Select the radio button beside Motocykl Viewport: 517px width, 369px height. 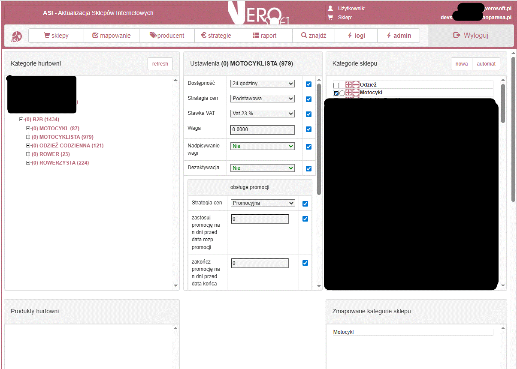click(x=342, y=93)
